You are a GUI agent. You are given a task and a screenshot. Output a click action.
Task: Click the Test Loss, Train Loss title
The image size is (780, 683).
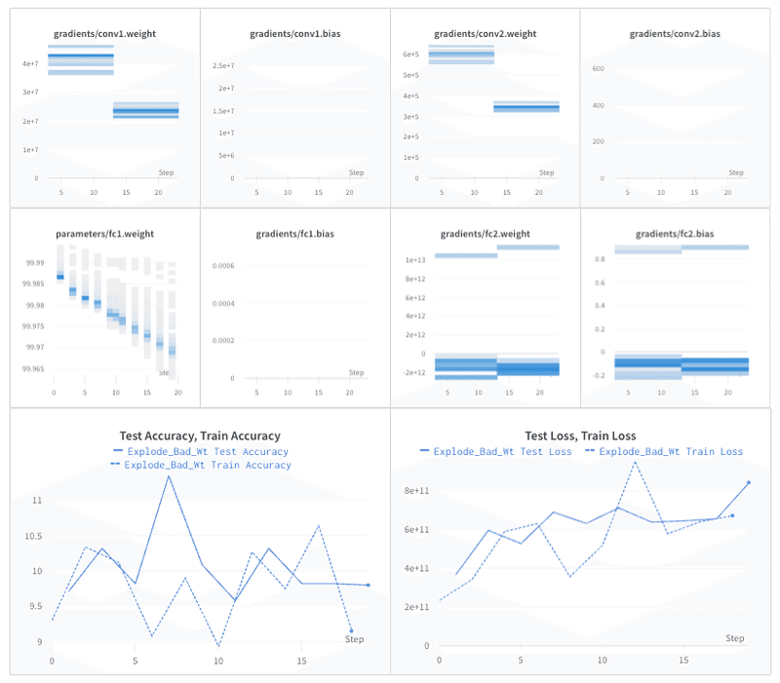580,436
